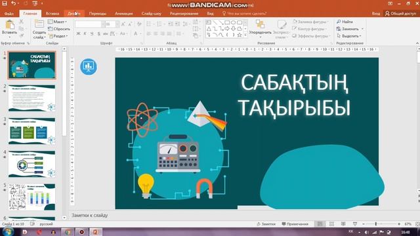This screenshot has width=420, height=236.
Task: Toggle Strikethrough (abc) formatting
Action: click(x=105, y=33)
